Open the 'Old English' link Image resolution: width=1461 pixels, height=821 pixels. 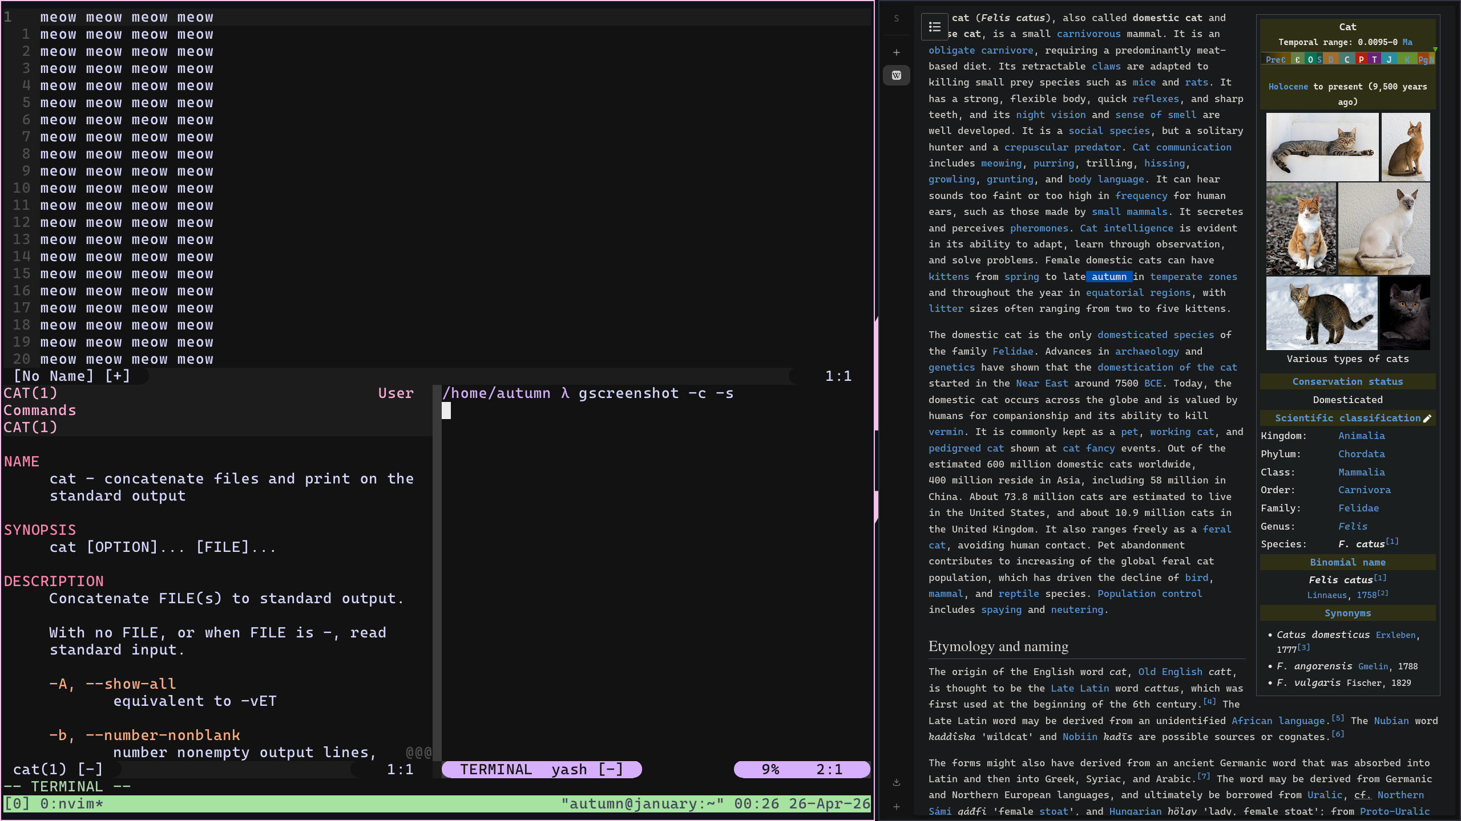[x=1170, y=672]
